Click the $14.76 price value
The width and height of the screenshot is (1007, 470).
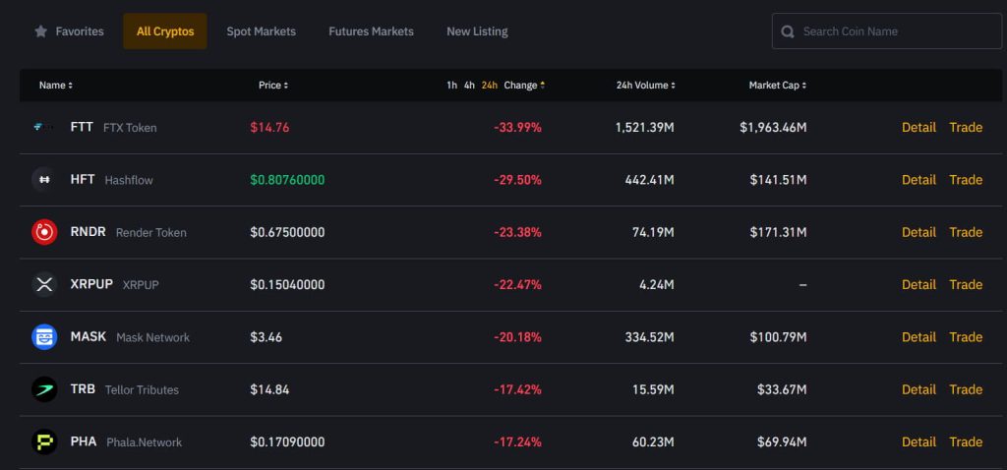pos(269,127)
